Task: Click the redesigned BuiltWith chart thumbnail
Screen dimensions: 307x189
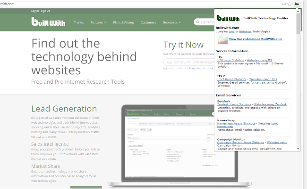Action: point(222,39)
